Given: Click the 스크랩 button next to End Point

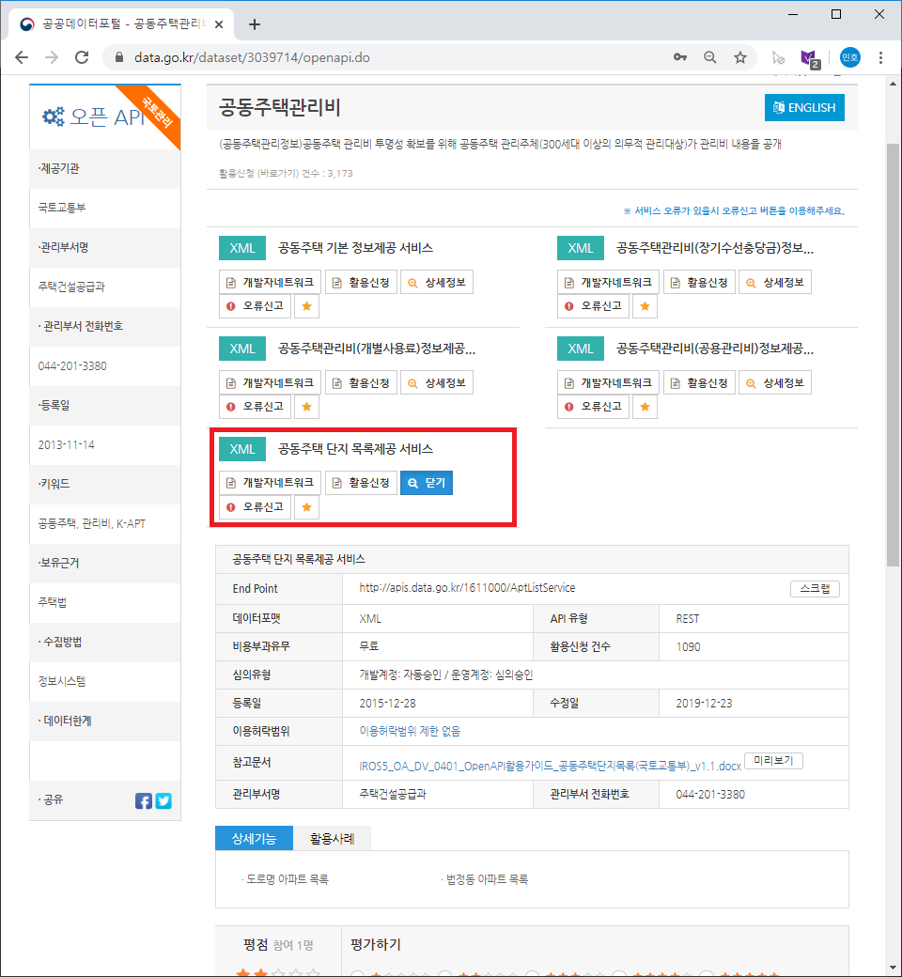Looking at the screenshot, I should pos(815,588).
